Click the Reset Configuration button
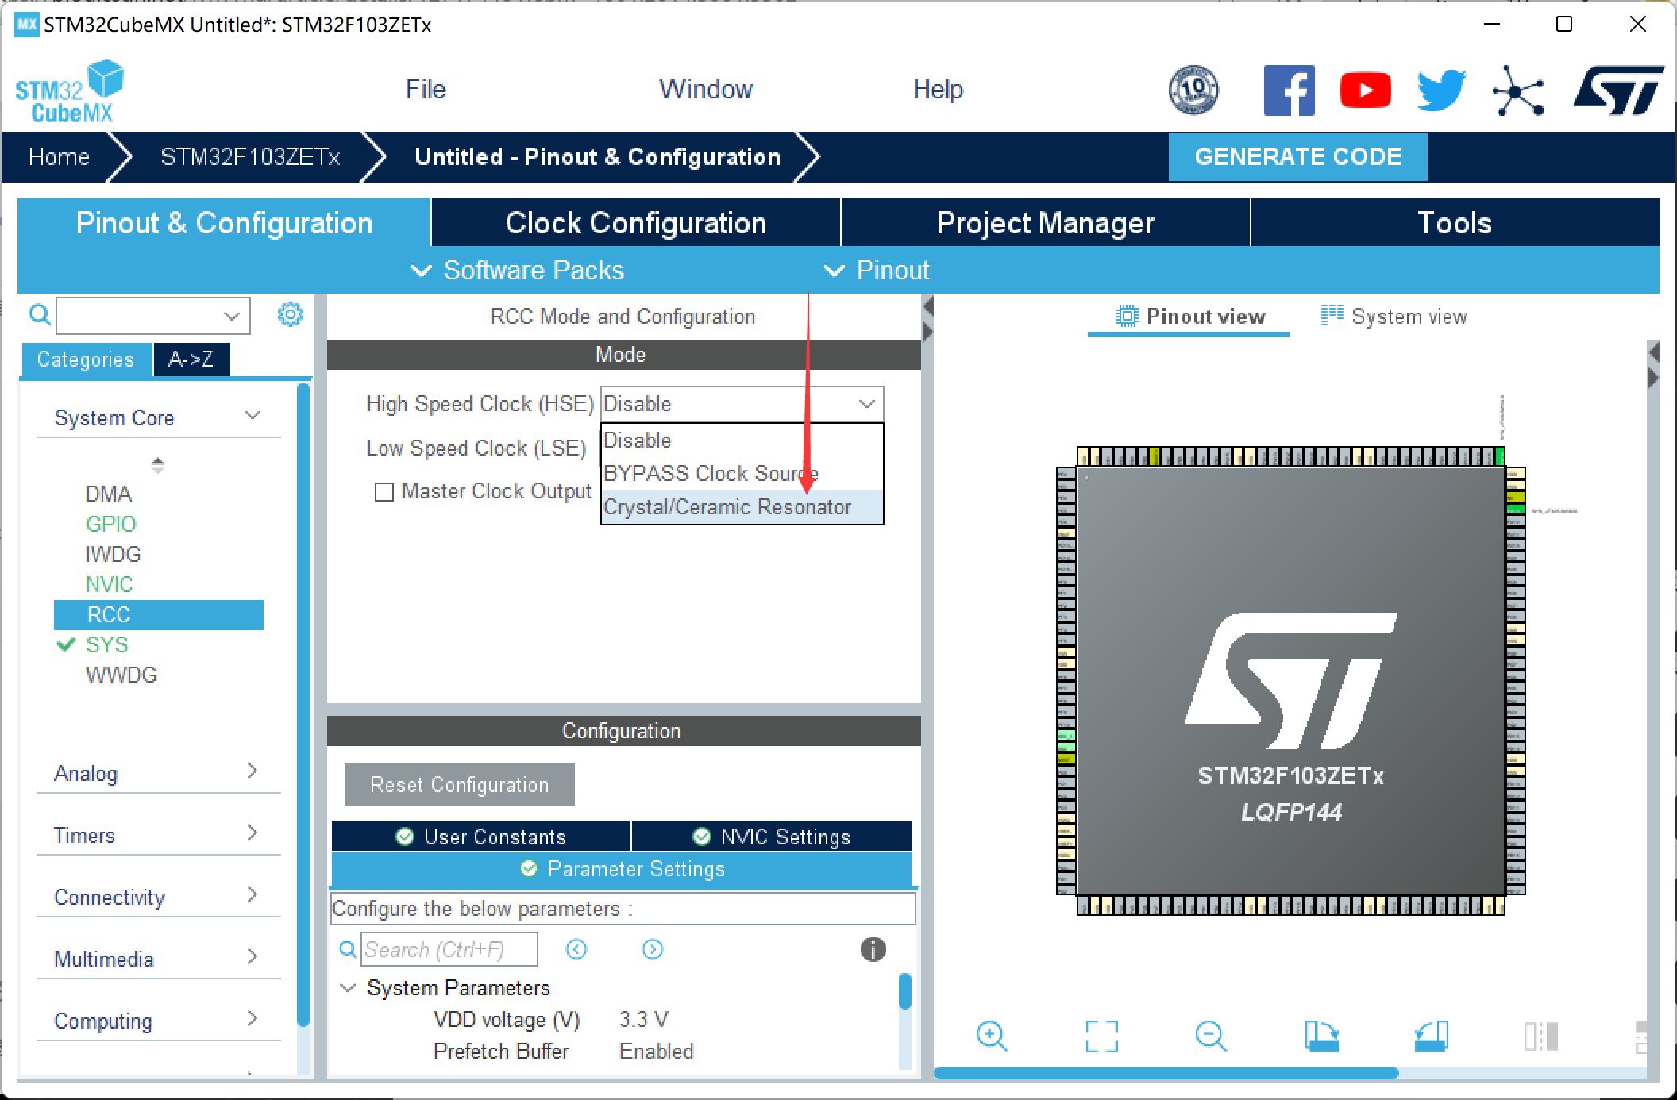The width and height of the screenshot is (1677, 1100). click(459, 785)
